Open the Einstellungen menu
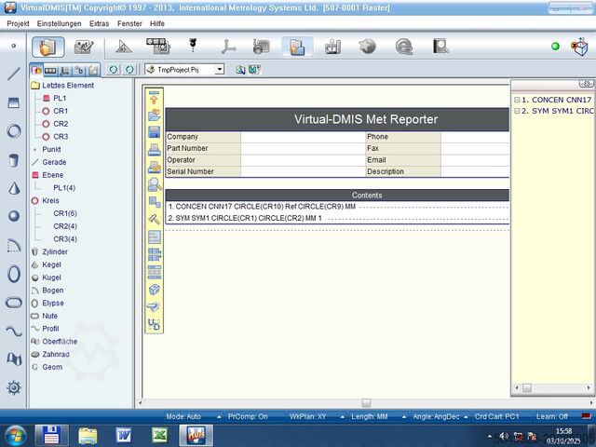 [58, 22]
